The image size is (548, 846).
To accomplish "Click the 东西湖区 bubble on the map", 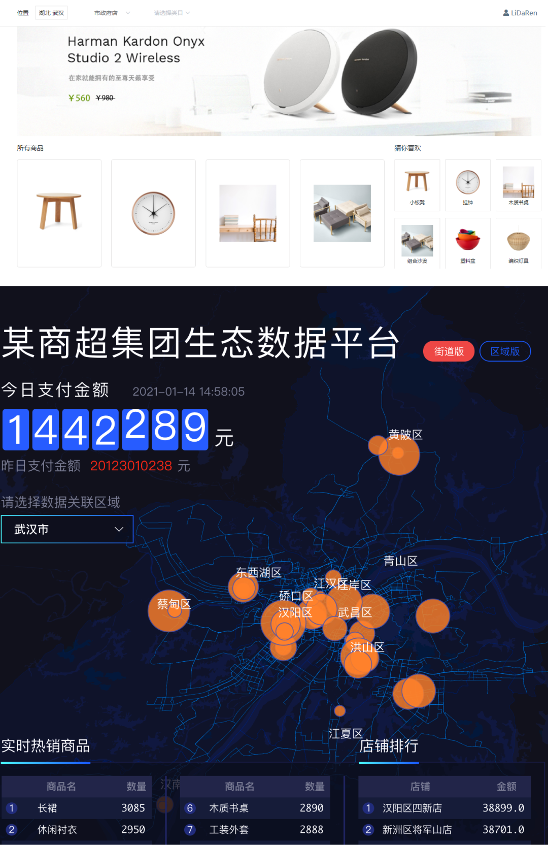I will point(244,588).
